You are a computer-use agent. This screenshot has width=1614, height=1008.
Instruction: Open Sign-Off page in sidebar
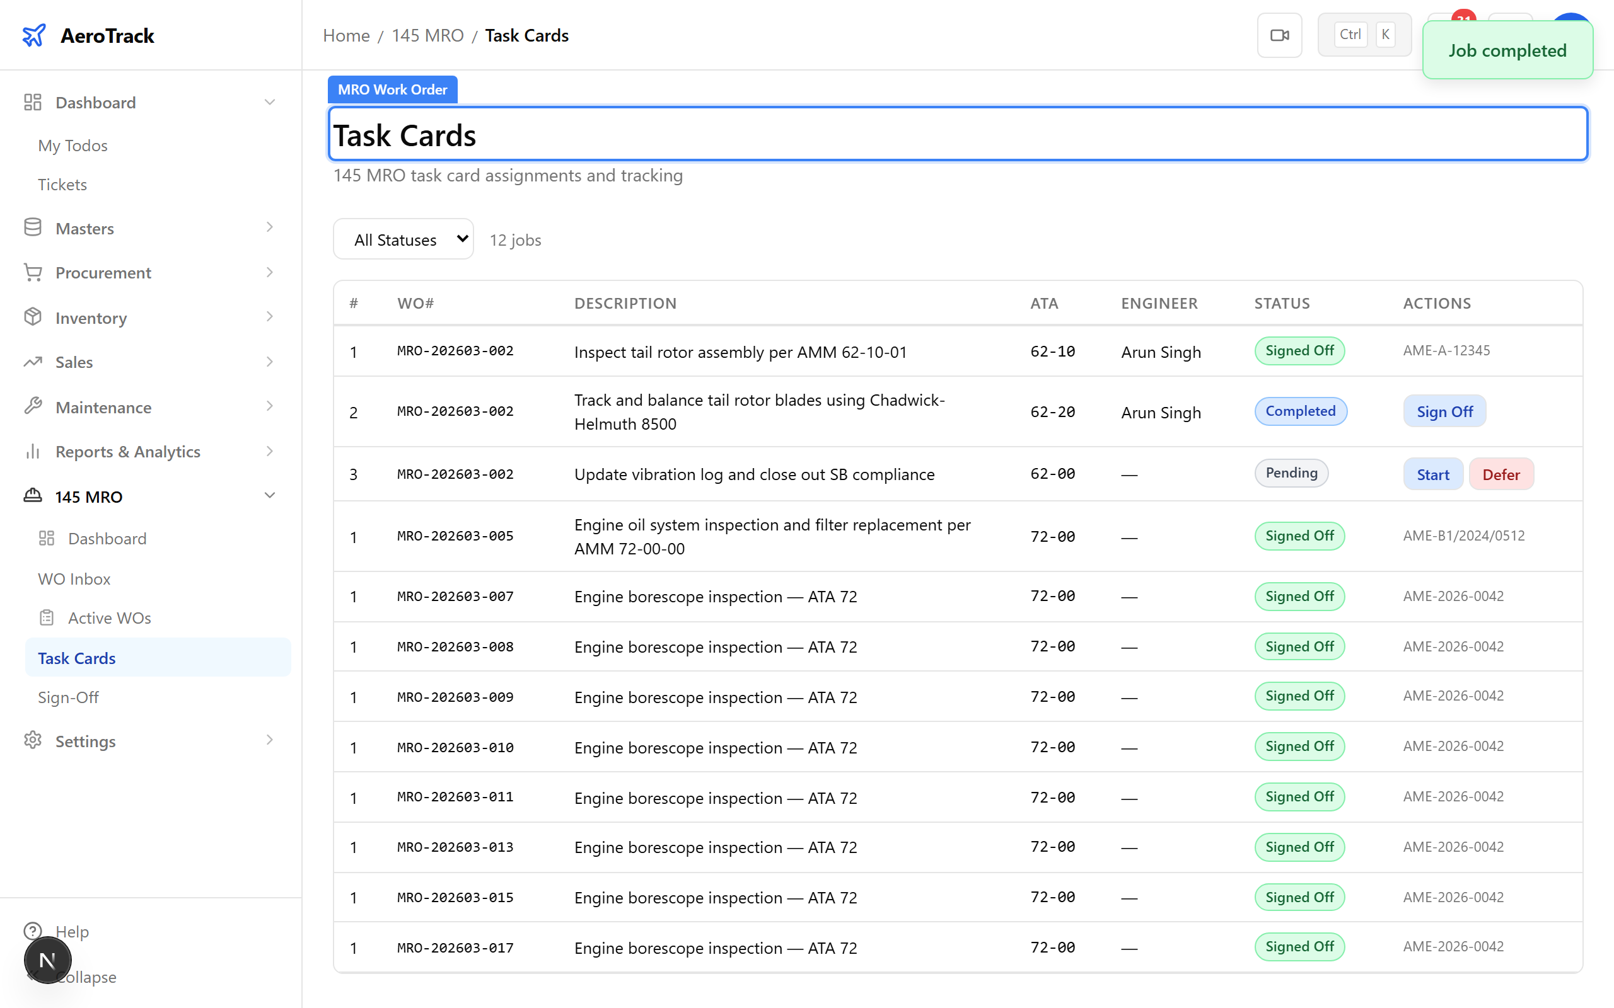pos(68,697)
